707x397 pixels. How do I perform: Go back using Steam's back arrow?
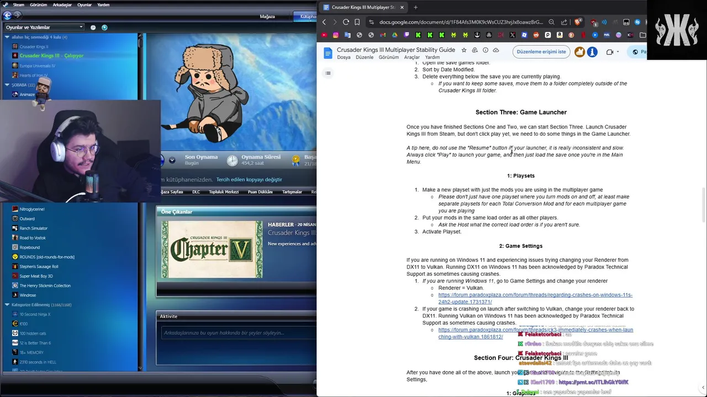coord(8,15)
